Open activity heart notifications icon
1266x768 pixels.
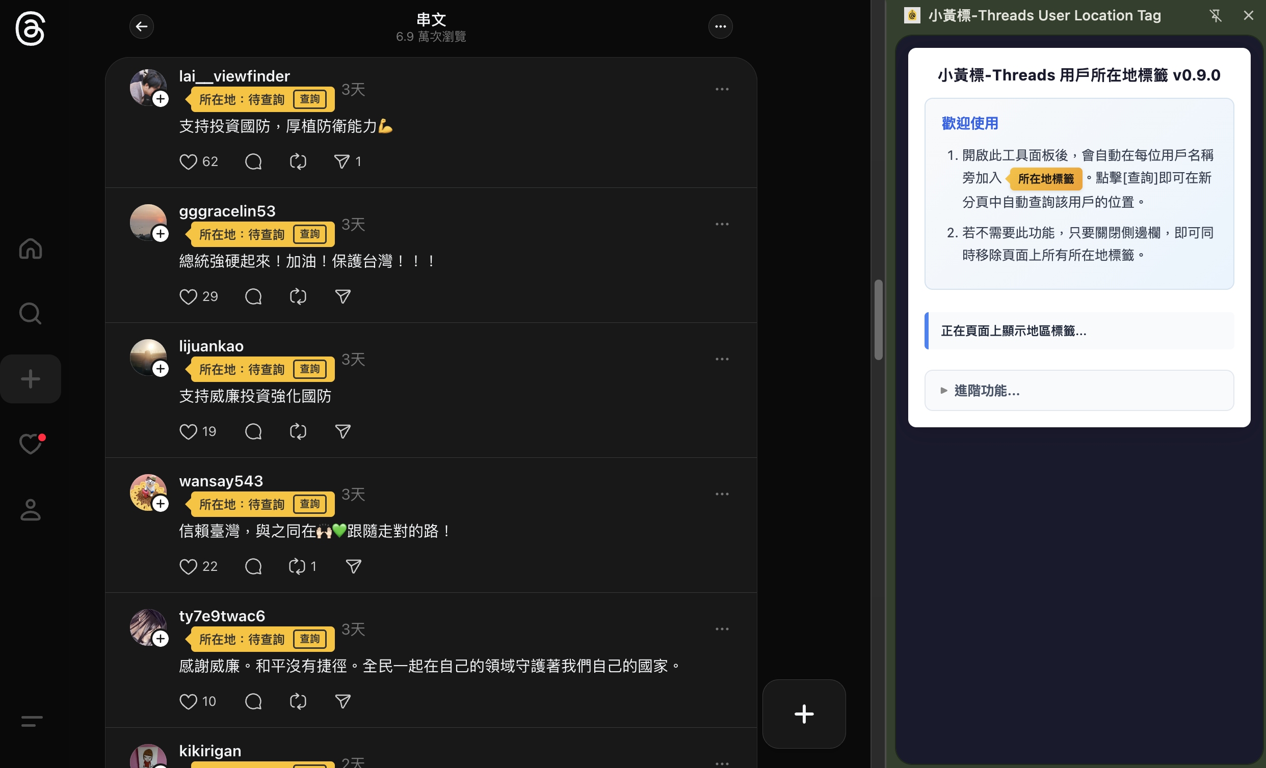point(30,444)
